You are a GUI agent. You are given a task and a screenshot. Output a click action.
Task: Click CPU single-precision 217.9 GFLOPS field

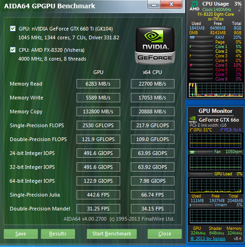click(x=153, y=125)
